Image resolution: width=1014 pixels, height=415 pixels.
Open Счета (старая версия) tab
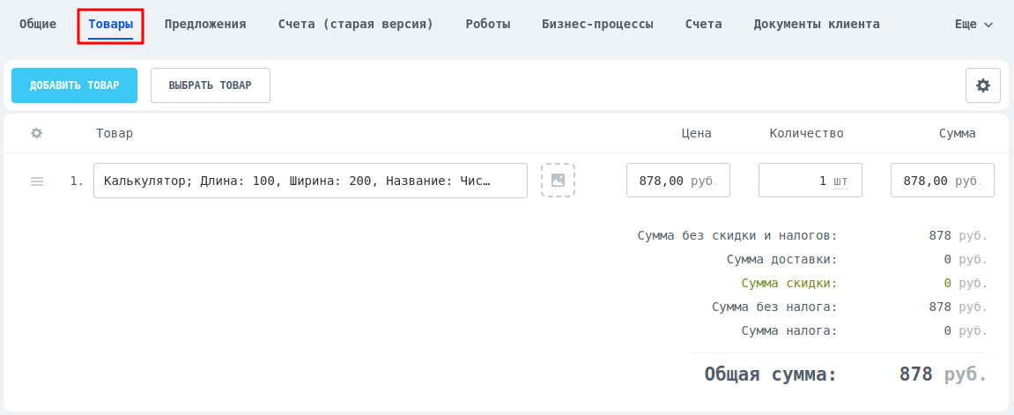coord(356,25)
